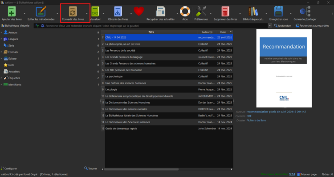This screenshot has height=177, width=334.
Task: Click Bibliothèque Virtuelle button
Action: point(15,26)
